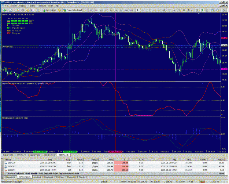This screenshot has height=184, width=229.
Task: Sort orders by the Kasum column header
Action: pos(216,159)
